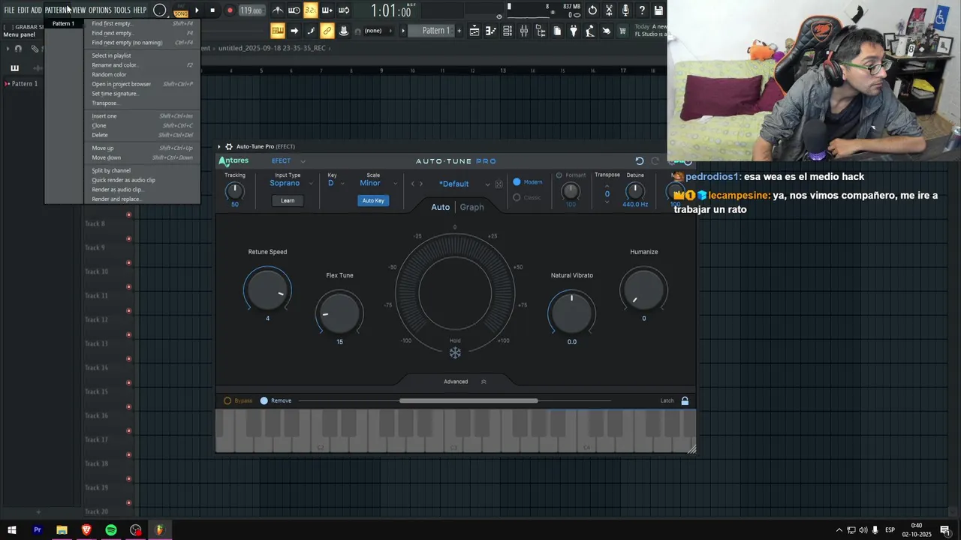Click the FL Studio record button
Image resolution: width=961 pixels, height=540 pixels.
(230, 10)
